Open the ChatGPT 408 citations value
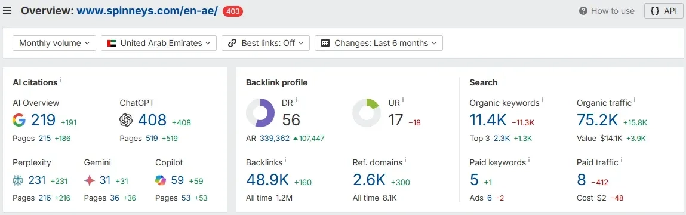Screen dimensions: 686x215 (x=152, y=120)
